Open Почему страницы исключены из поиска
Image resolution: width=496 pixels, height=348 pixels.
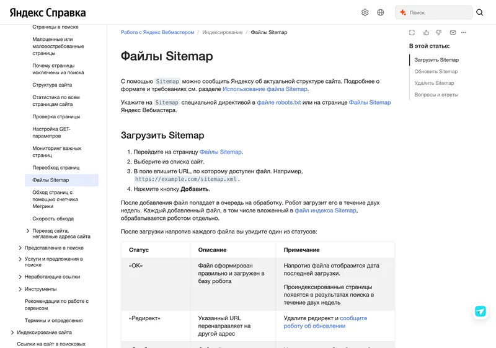click(58, 69)
